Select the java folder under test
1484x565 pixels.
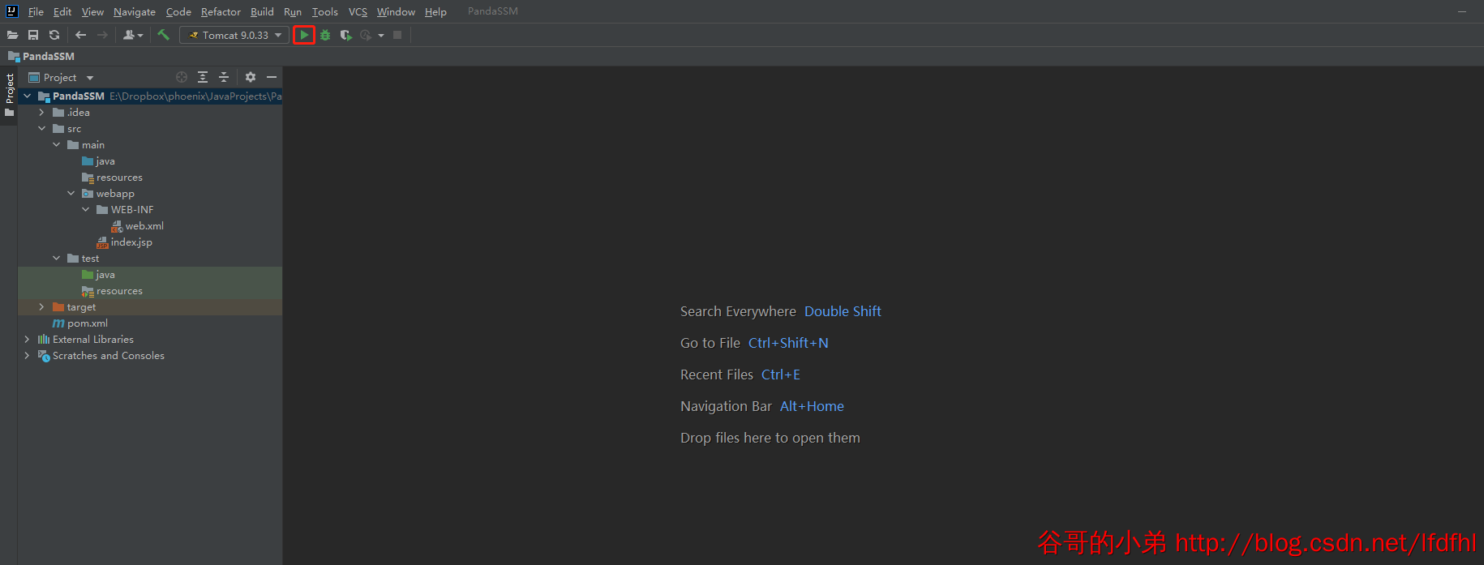click(98, 275)
